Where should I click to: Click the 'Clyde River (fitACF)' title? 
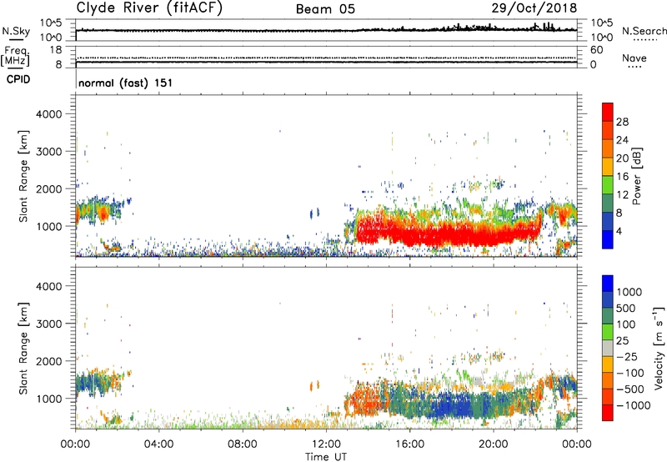pyautogui.click(x=149, y=8)
